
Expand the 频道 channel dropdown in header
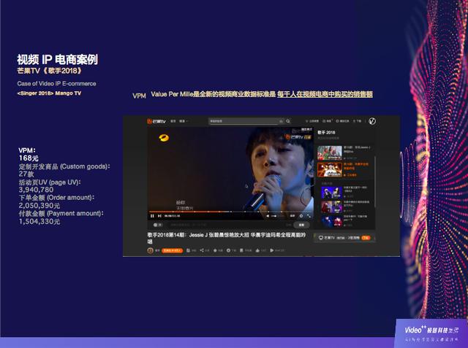click(183, 121)
